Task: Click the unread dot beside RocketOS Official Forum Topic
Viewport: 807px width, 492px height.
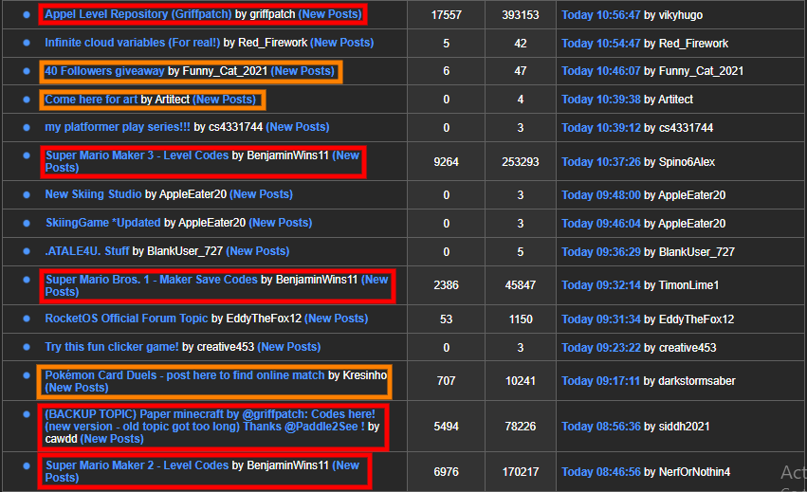Action: [27, 319]
